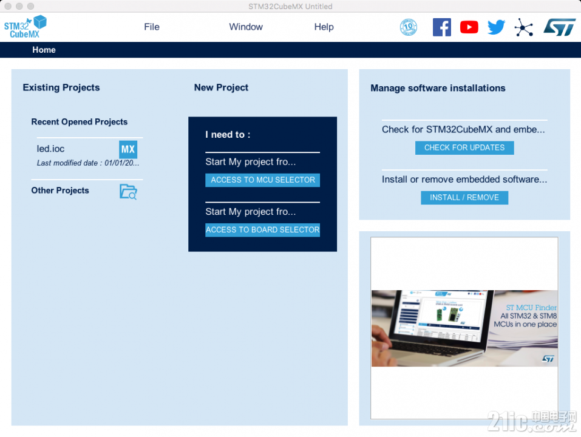The image size is (581, 437).
Task: Open led.ioc via its MX icon
Action: coord(128,150)
